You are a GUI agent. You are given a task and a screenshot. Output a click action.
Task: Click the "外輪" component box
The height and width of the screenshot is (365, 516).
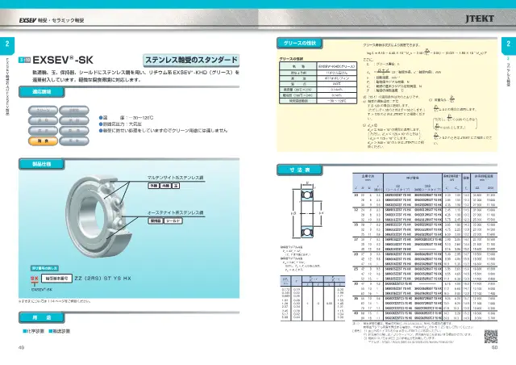(154, 186)
